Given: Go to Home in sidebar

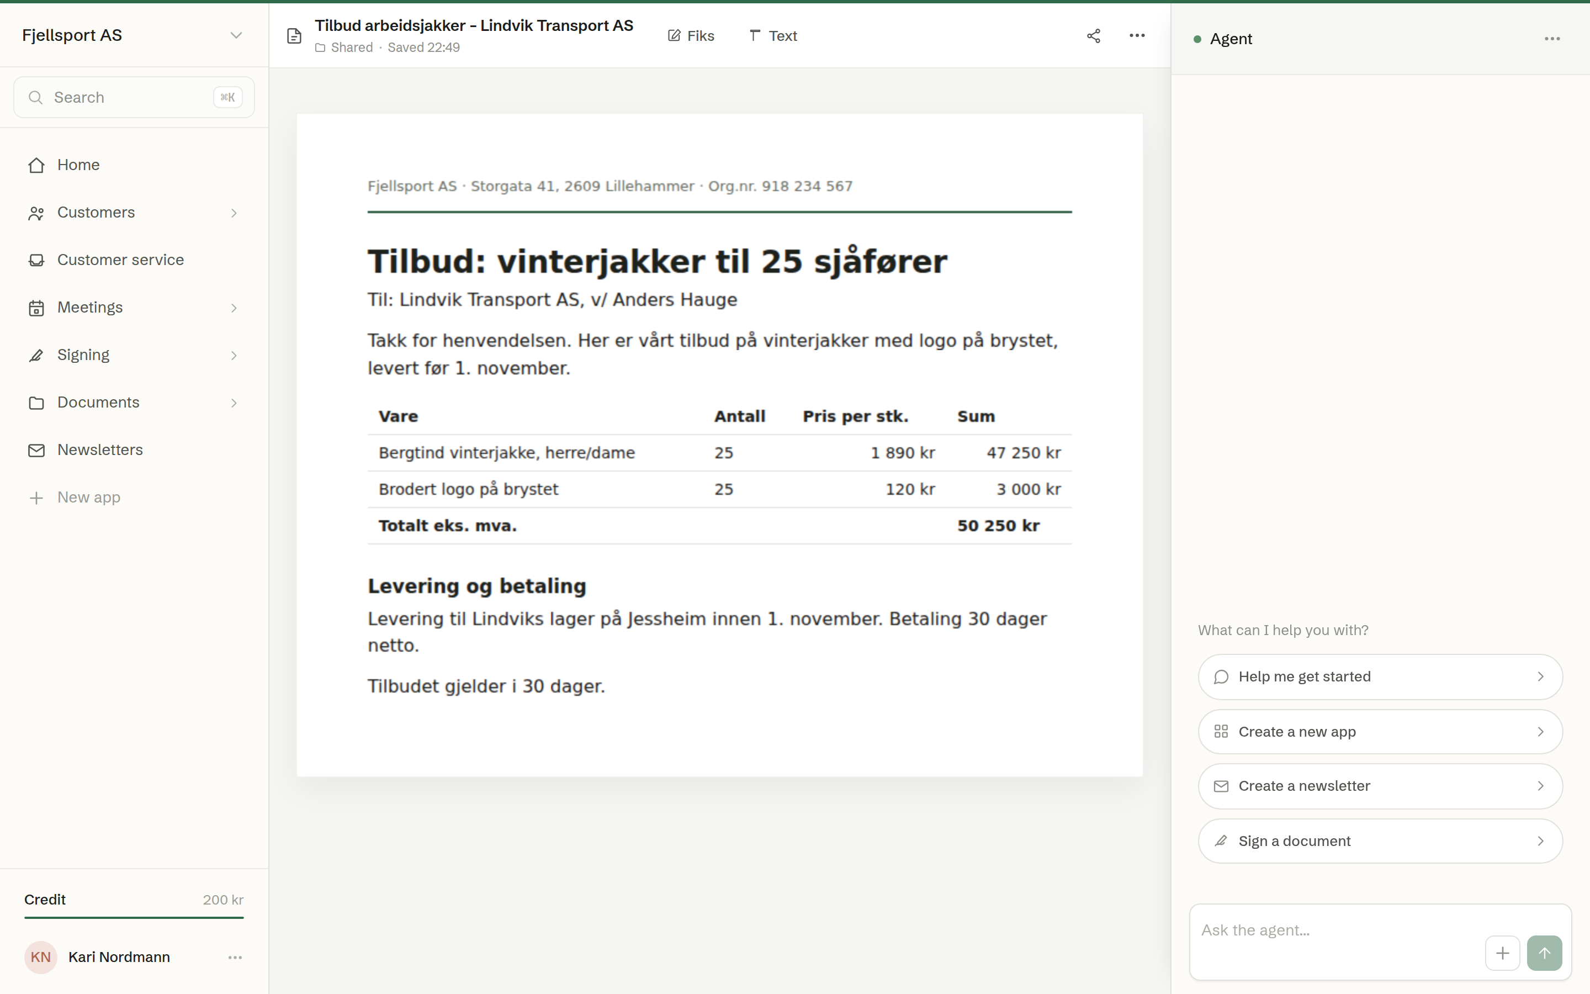Looking at the screenshot, I should coord(134,165).
